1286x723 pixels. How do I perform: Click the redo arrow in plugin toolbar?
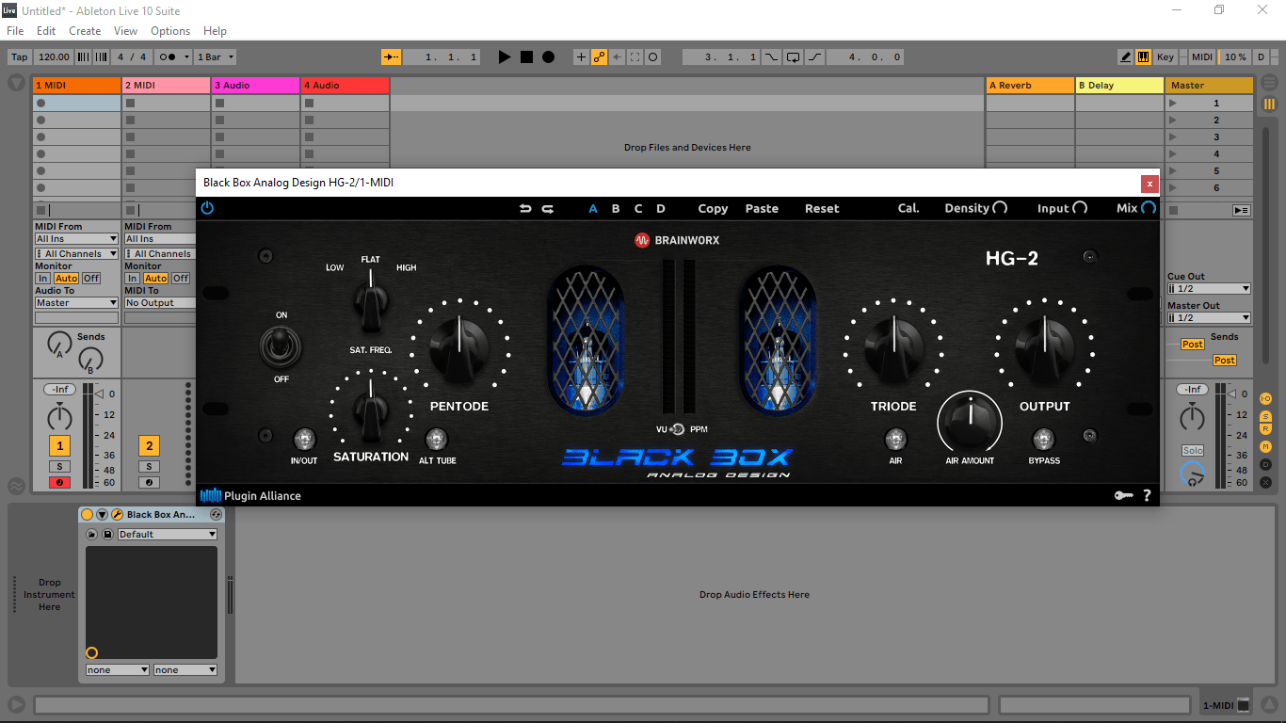tap(548, 209)
